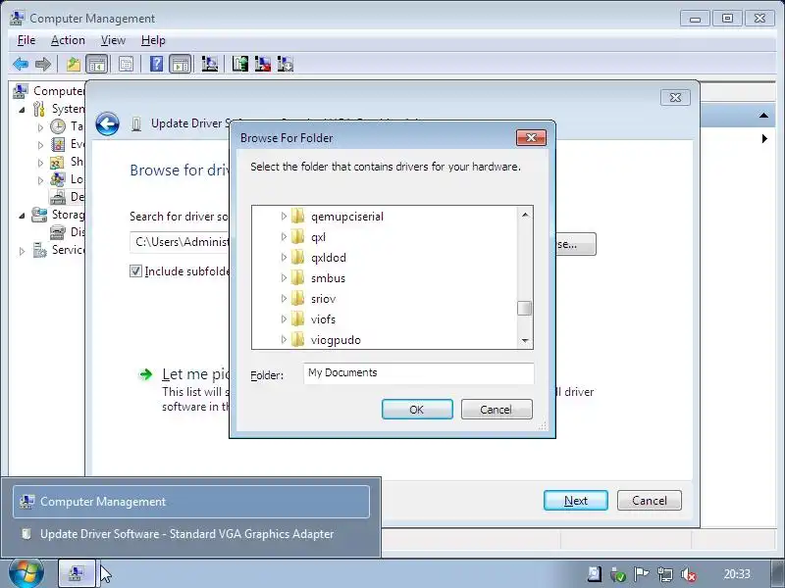
Task: Click the Disable device toolbar icon
Action: (x=285, y=64)
